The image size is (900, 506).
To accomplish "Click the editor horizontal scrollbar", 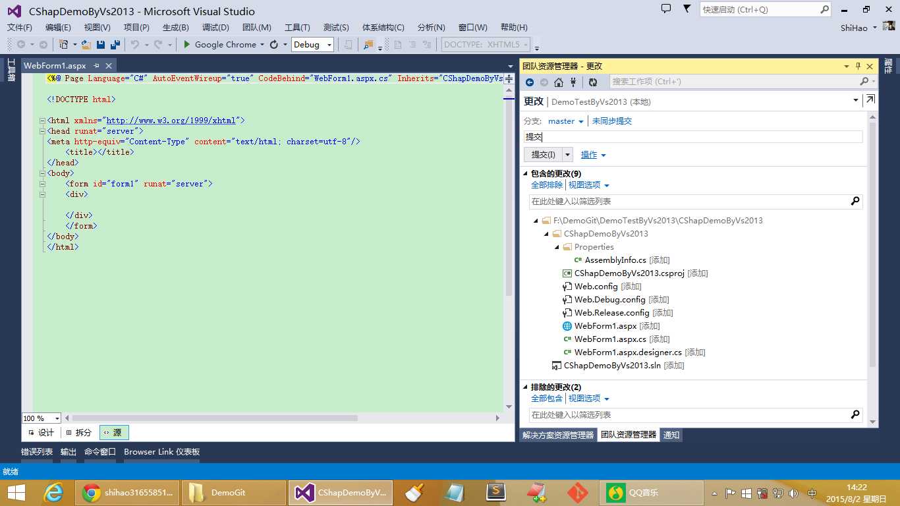I will [214, 418].
